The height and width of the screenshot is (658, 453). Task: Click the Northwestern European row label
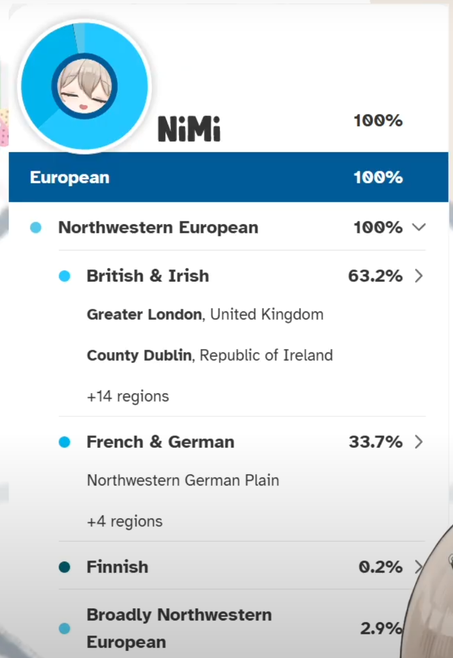point(158,227)
